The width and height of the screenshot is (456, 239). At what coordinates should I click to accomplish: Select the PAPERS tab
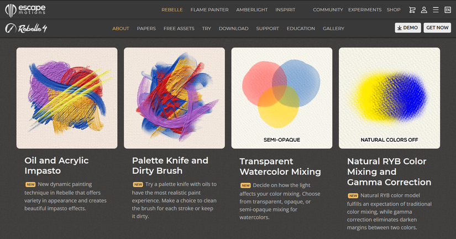146,29
